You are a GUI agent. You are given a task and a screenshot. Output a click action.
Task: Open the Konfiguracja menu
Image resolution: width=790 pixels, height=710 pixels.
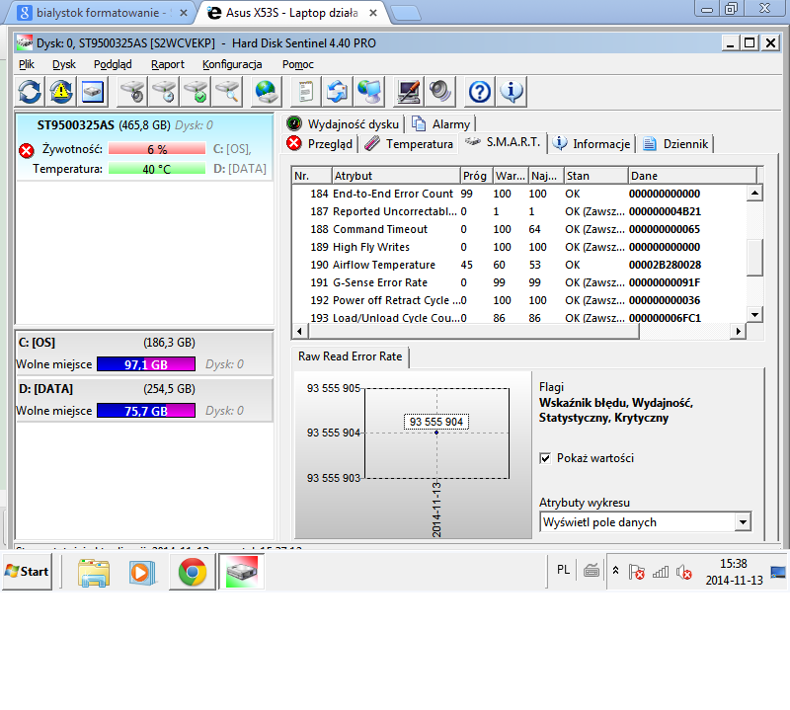click(232, 64)
